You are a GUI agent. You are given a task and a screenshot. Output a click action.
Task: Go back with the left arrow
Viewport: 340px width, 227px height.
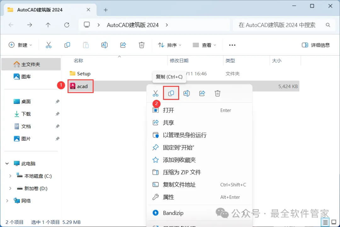click(11, 25)
